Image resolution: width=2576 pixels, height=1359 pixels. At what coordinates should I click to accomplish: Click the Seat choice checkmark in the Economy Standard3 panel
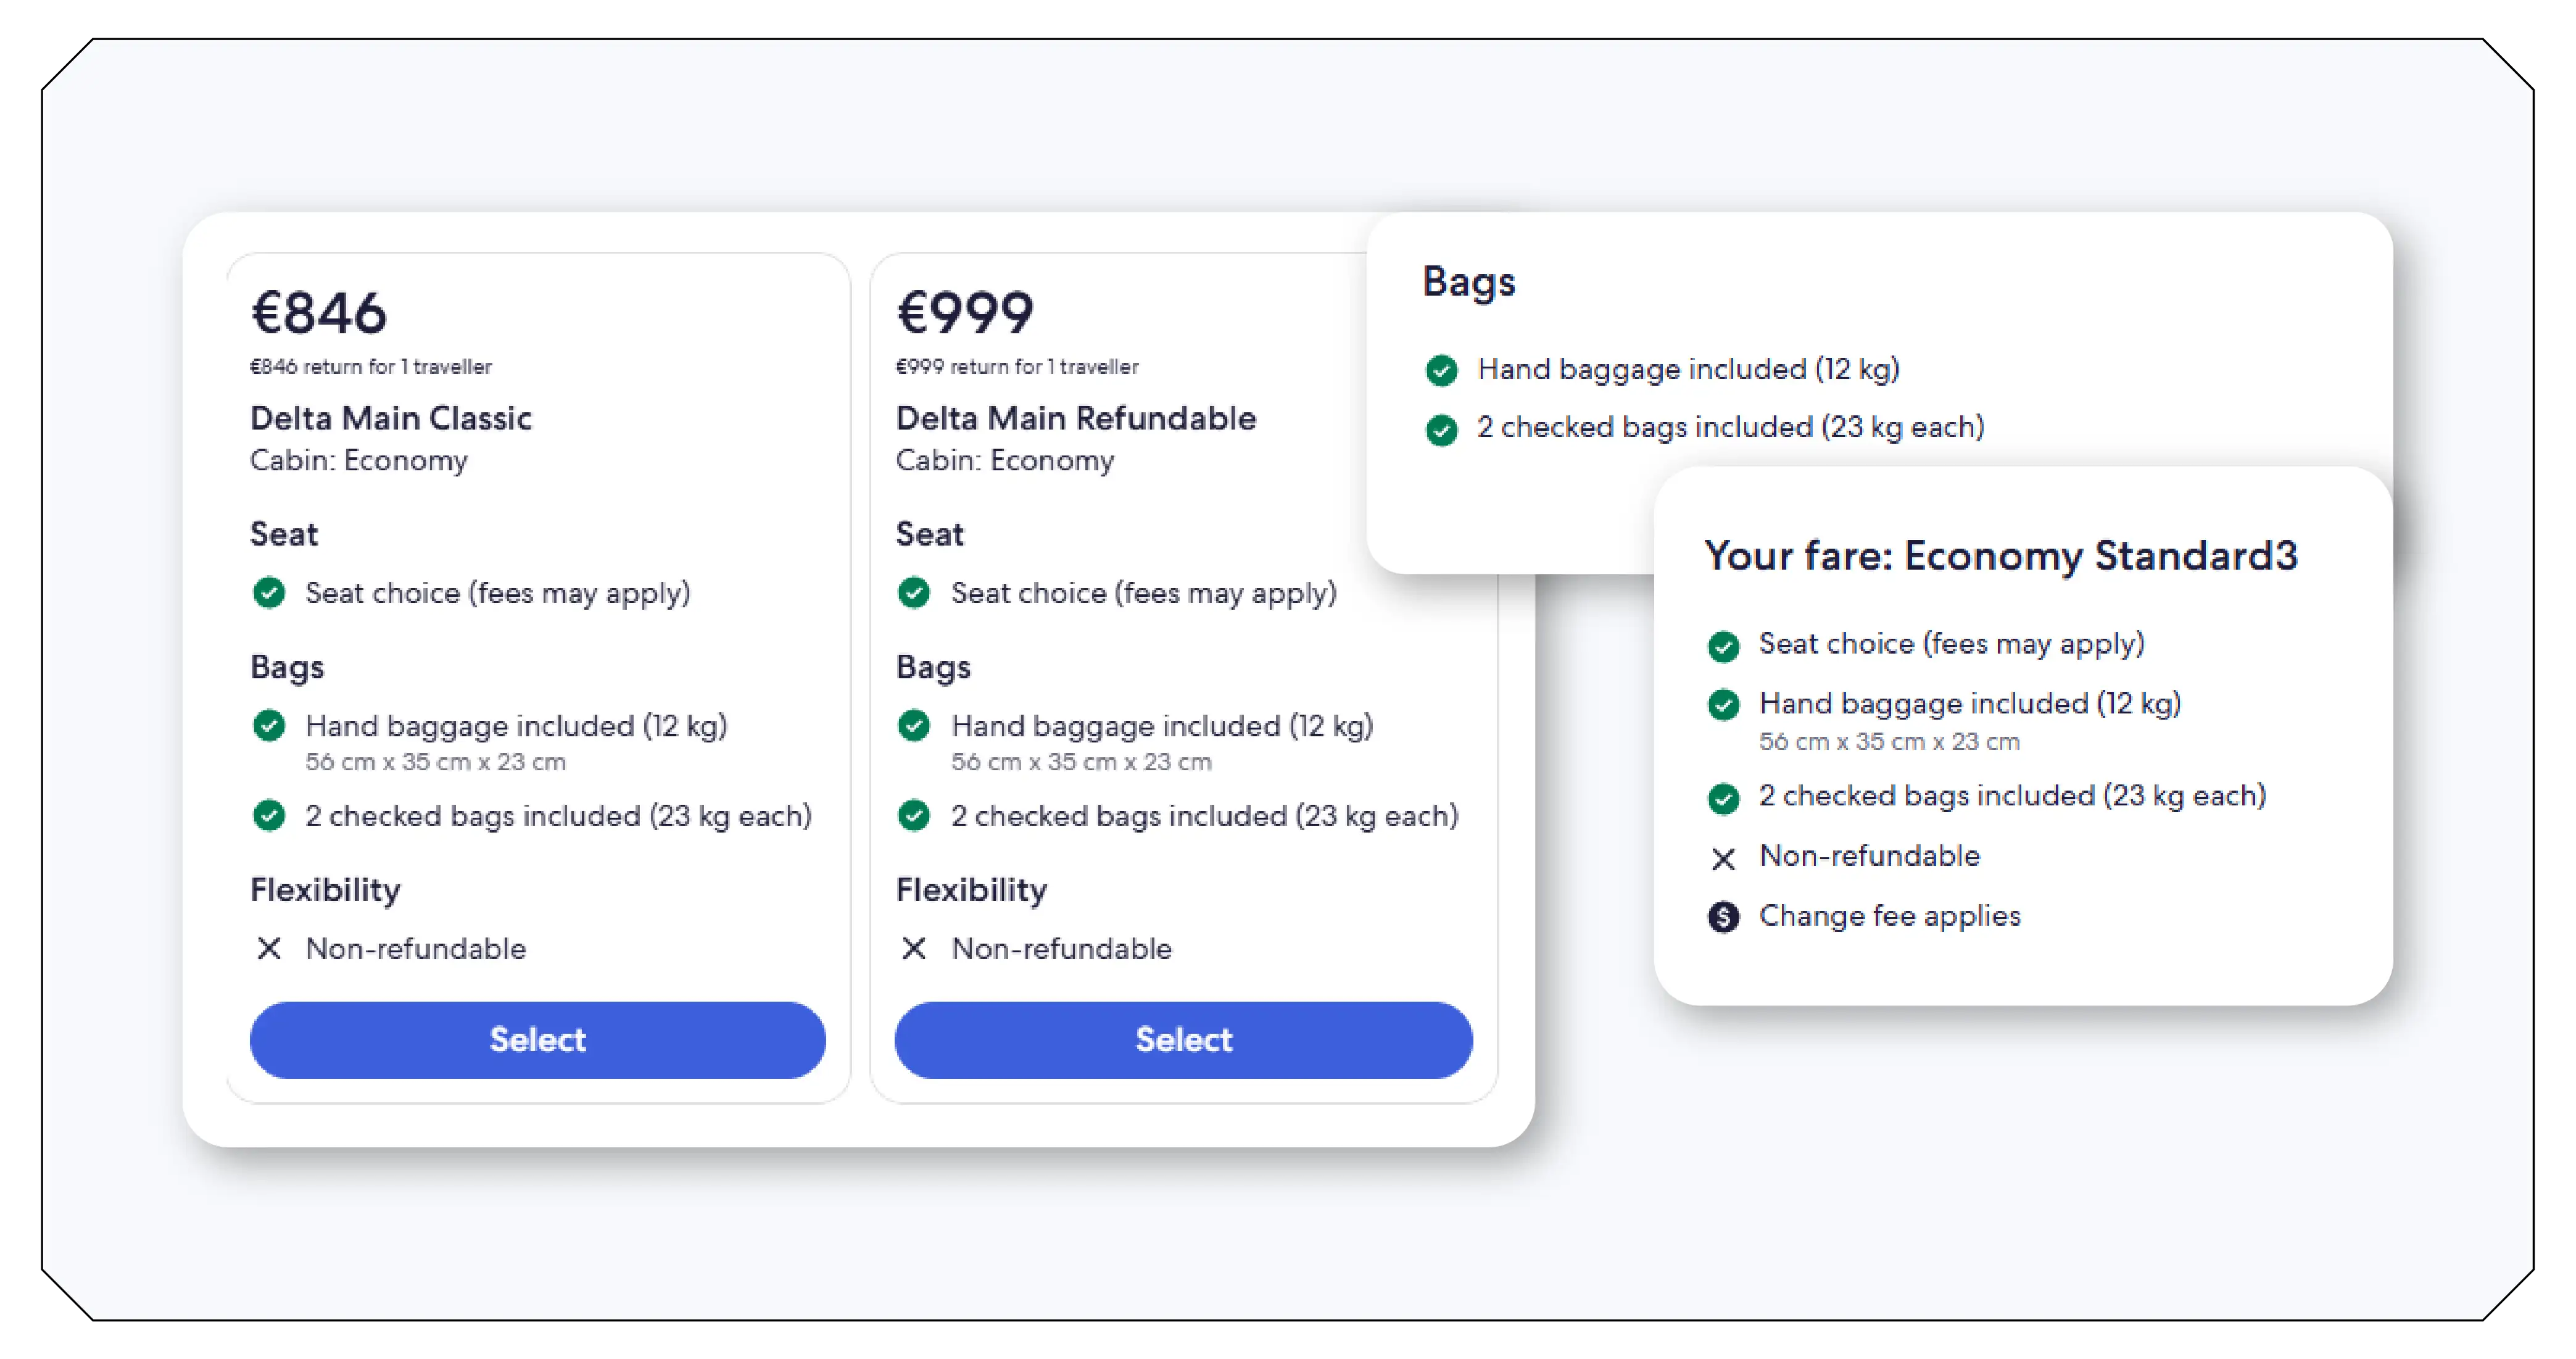coord(1723,646)
